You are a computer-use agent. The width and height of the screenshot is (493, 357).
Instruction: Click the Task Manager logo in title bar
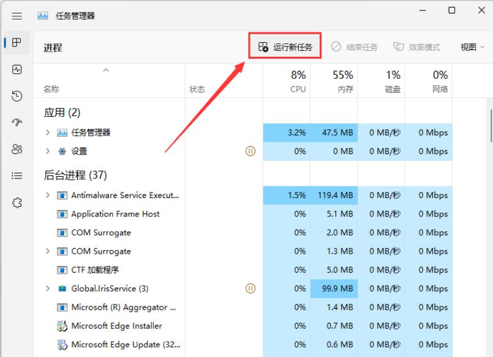(43, 14)
